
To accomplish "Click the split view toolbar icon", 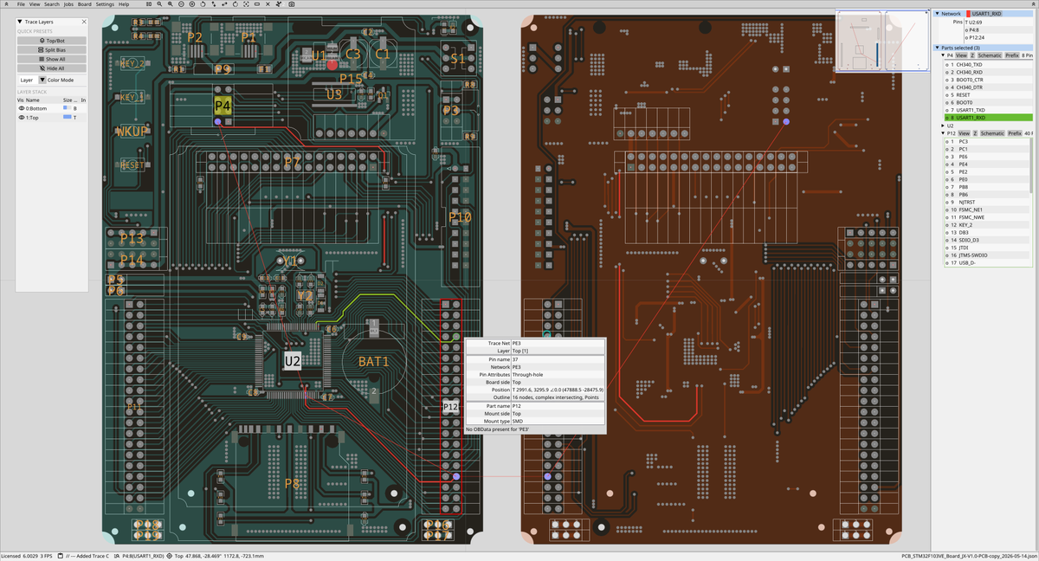I will 149,4.
